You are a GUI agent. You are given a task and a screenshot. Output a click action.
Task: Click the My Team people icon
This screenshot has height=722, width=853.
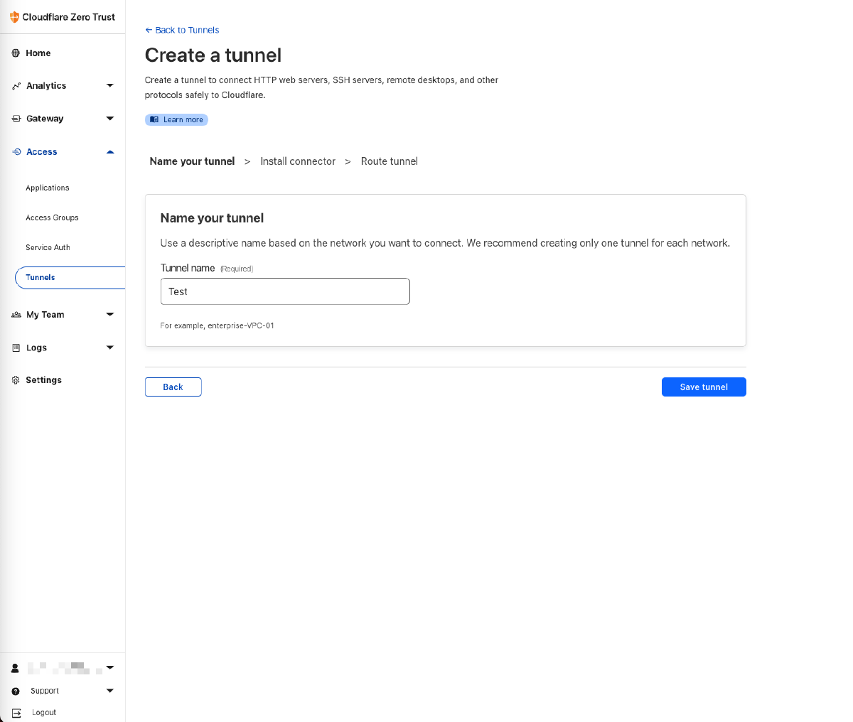[16, 315]
